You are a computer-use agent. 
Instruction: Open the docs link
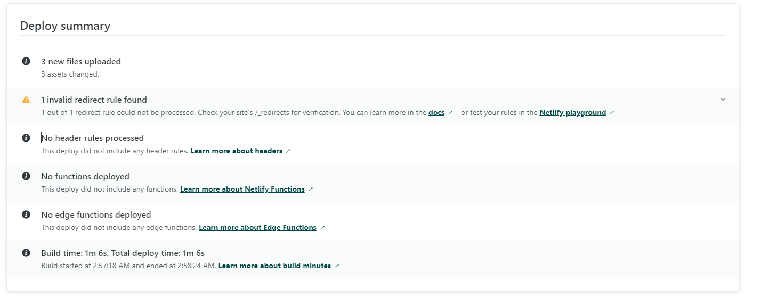436,113
